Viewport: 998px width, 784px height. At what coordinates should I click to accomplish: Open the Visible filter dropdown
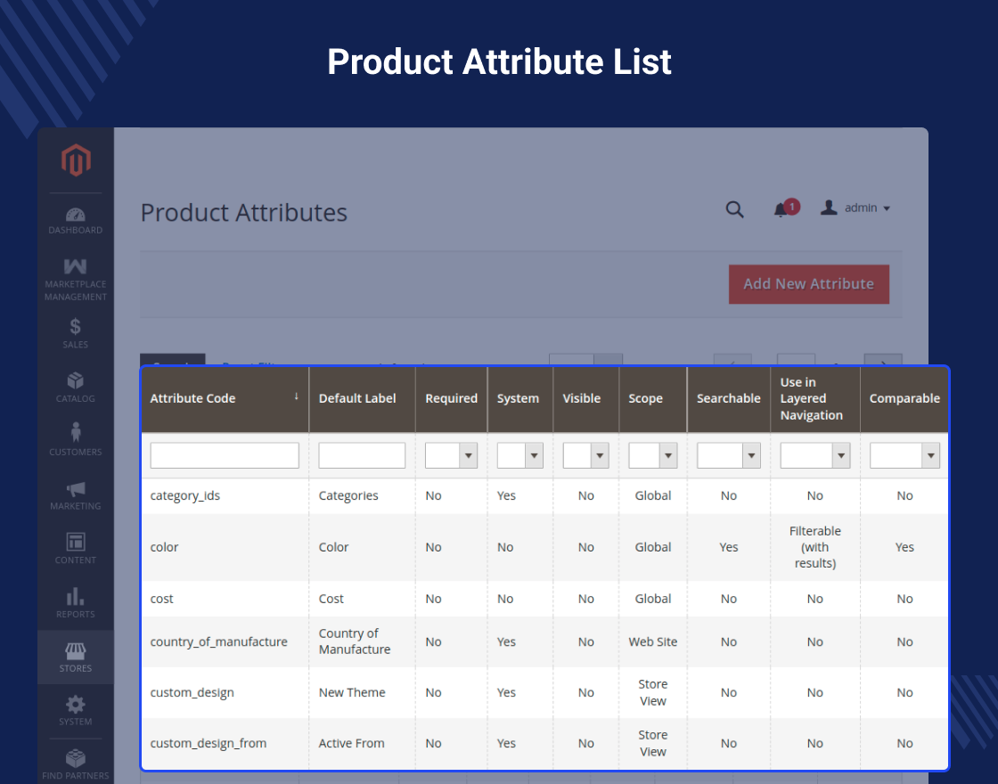coord(586,455)
